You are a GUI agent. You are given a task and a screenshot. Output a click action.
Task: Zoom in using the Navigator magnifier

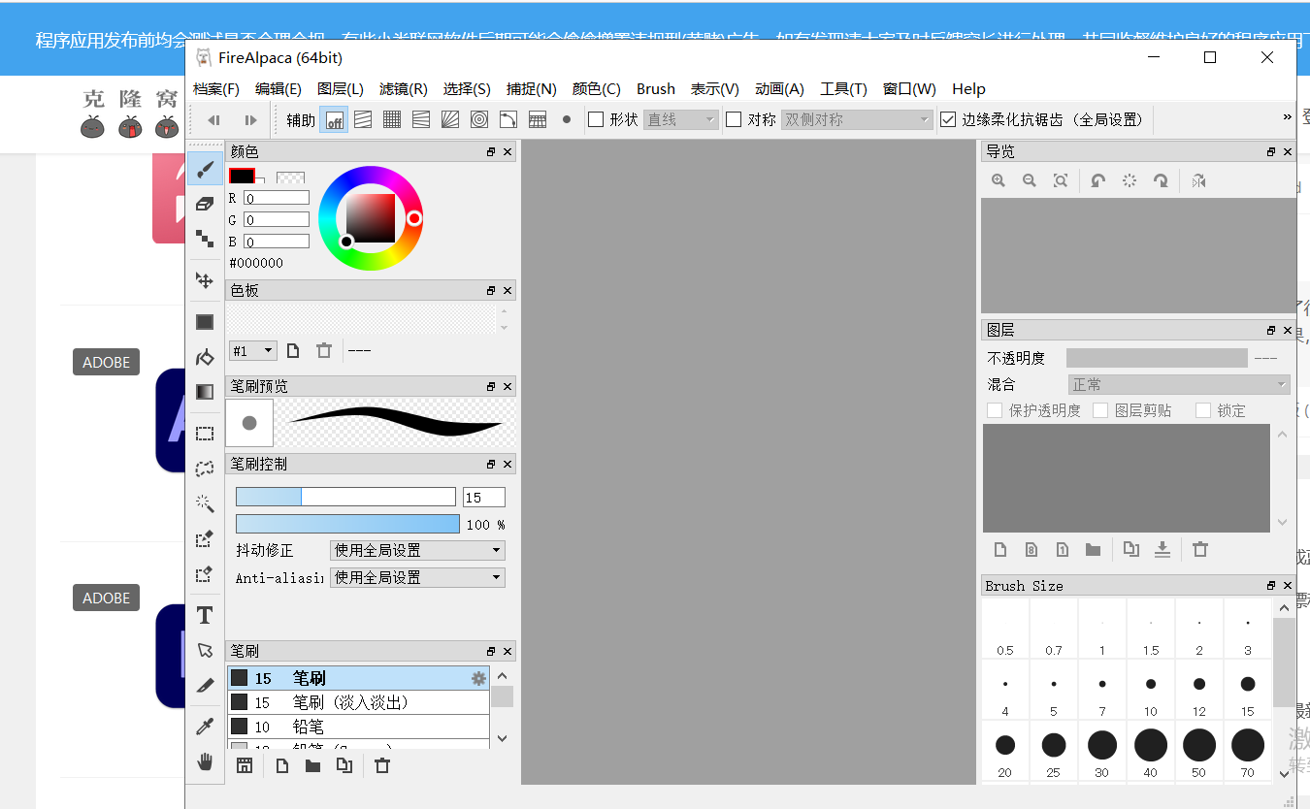(x=999, y=180)
